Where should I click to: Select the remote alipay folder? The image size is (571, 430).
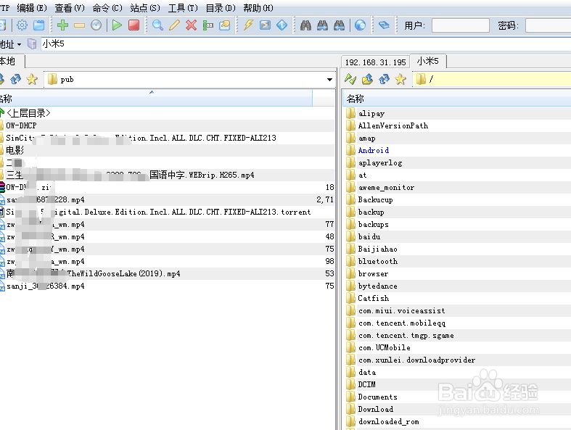pyautogui.click(x=371, y=113)
